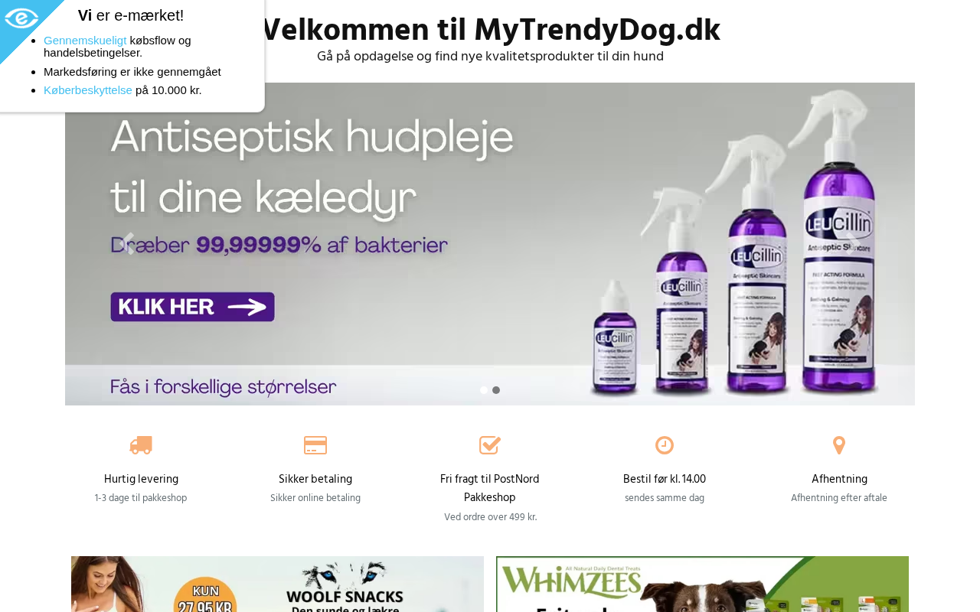Select the first carousel indicator dot
This screenshot has width=980, height=612.
pos(484,390)
